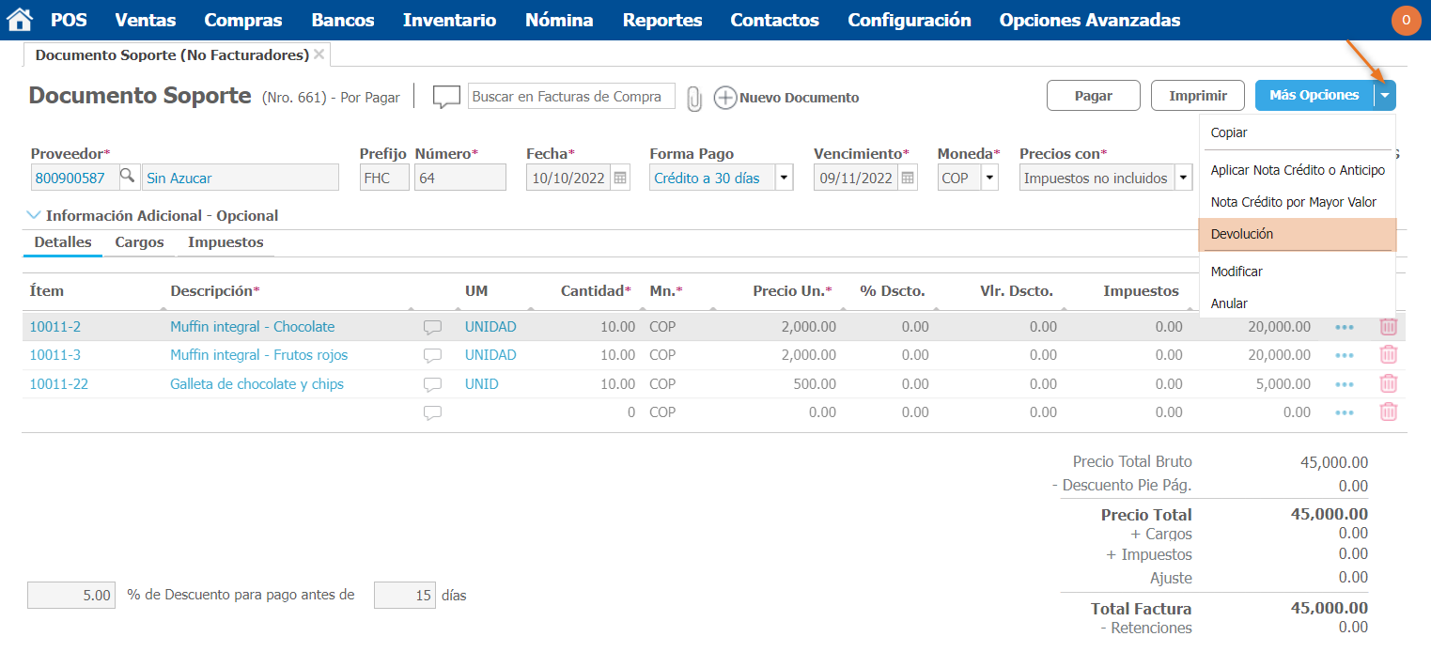
Task: Collapse Información Adicional - Opcional section
Action: point(35,215)
